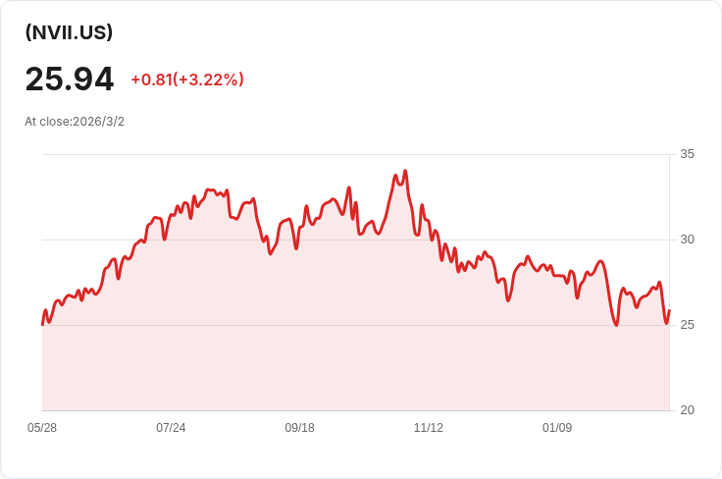
Task: Click the lowest dip after the 01/09 label
Action: tap(616, 325)
